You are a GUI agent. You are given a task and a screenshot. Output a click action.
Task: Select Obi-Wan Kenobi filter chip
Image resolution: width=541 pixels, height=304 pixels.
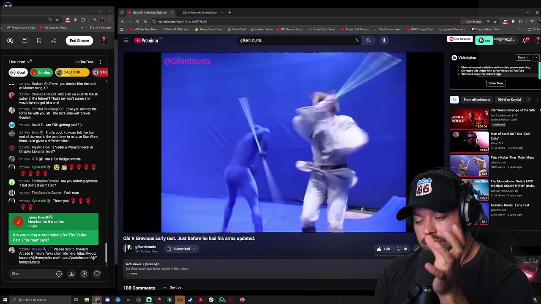pyautogui.click(x=509, y=100)
